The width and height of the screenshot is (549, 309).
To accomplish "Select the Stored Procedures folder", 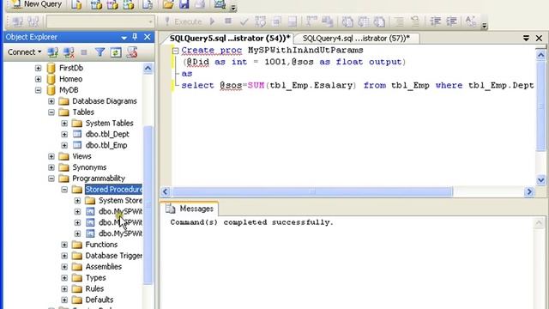I will pos(113,189).
